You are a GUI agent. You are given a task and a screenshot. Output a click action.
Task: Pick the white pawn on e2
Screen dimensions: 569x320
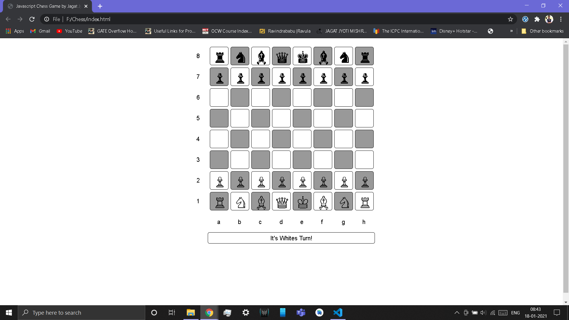(x=302, y=181)
